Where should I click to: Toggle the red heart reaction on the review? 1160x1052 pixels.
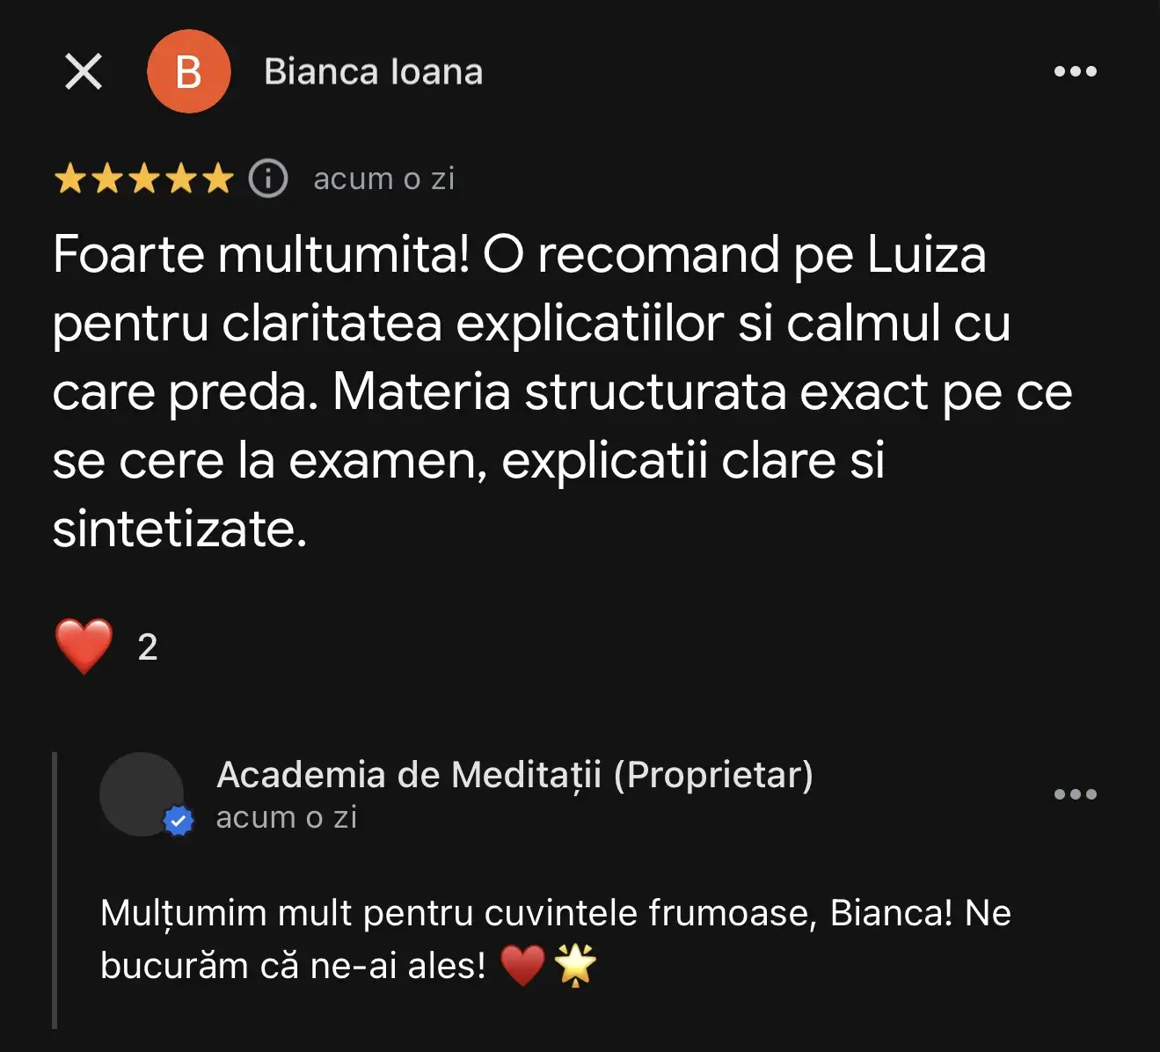tap(84, 647)
